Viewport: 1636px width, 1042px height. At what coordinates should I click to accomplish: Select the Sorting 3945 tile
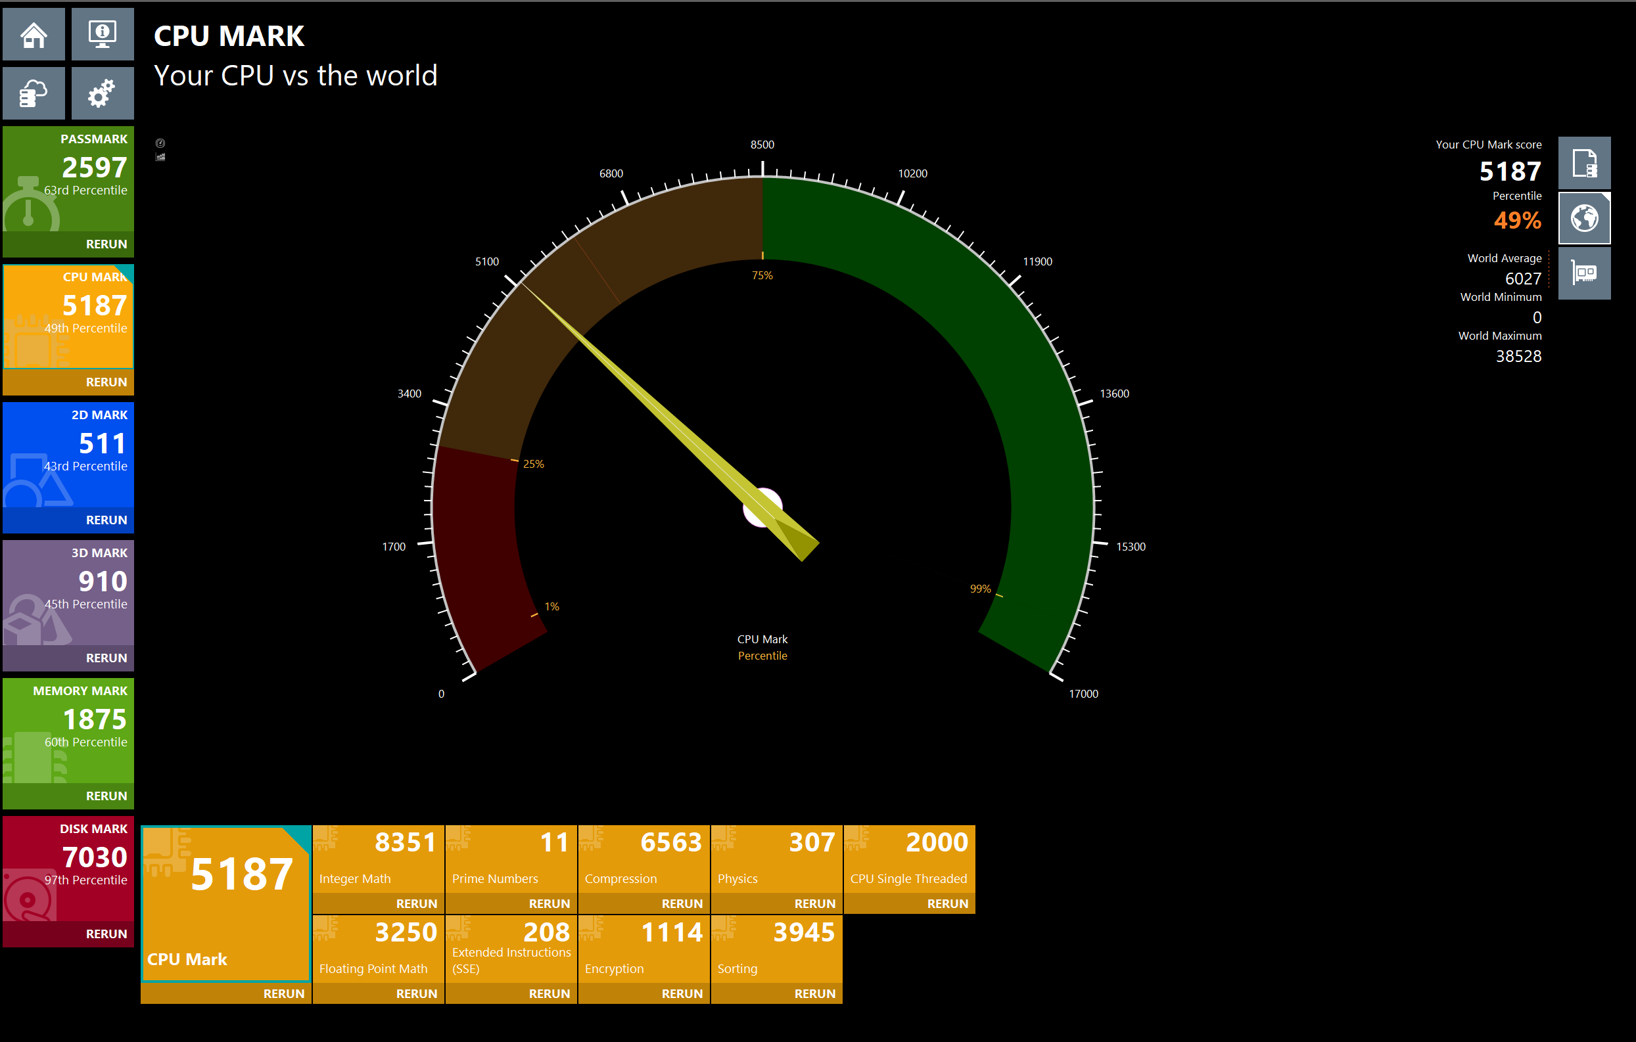(x=776, y=949)
